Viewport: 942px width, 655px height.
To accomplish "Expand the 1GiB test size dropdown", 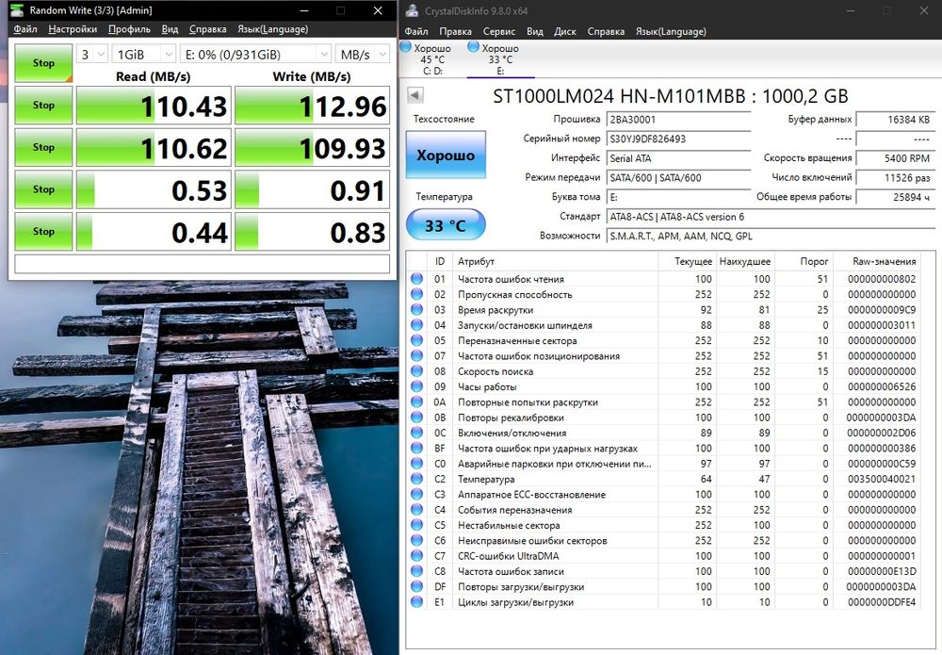I will (x=143, y=55).
